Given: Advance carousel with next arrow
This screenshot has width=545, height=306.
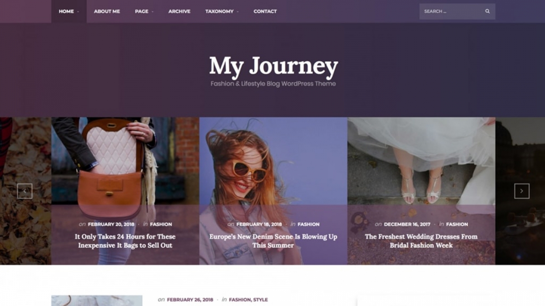Looking at the screenshot, I should click(x=521, y=191).
